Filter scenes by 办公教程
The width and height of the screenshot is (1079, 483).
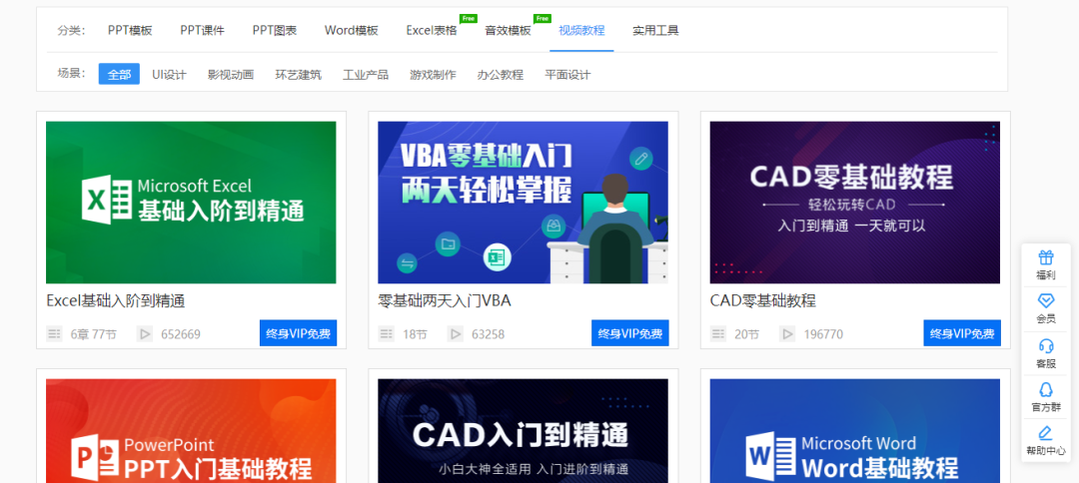[x=501, y=74]
